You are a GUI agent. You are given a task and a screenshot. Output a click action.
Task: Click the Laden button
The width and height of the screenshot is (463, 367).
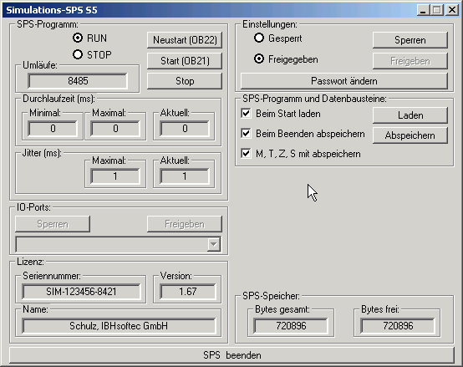pyautogui.click(x=410, y=115)
